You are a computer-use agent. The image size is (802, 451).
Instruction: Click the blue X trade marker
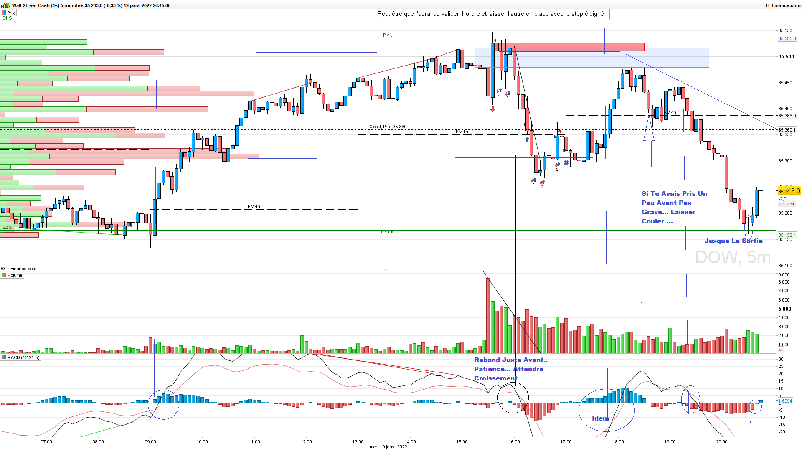[566, 163]
